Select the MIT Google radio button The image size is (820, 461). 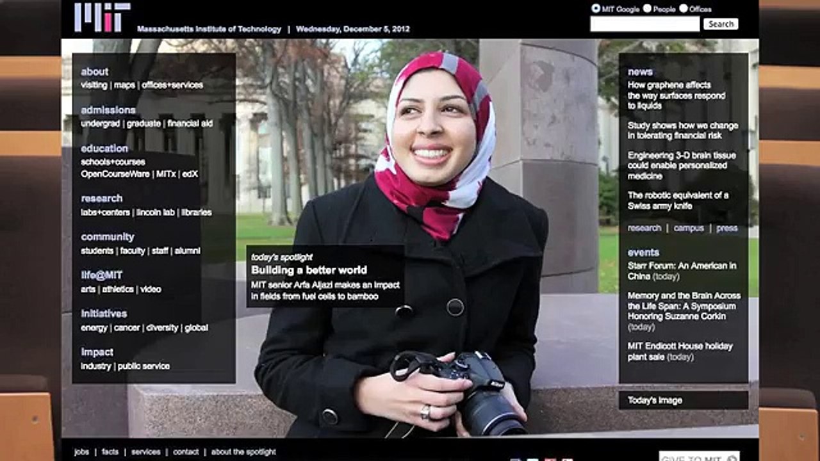pyautogui.click(x=596, y=8)
